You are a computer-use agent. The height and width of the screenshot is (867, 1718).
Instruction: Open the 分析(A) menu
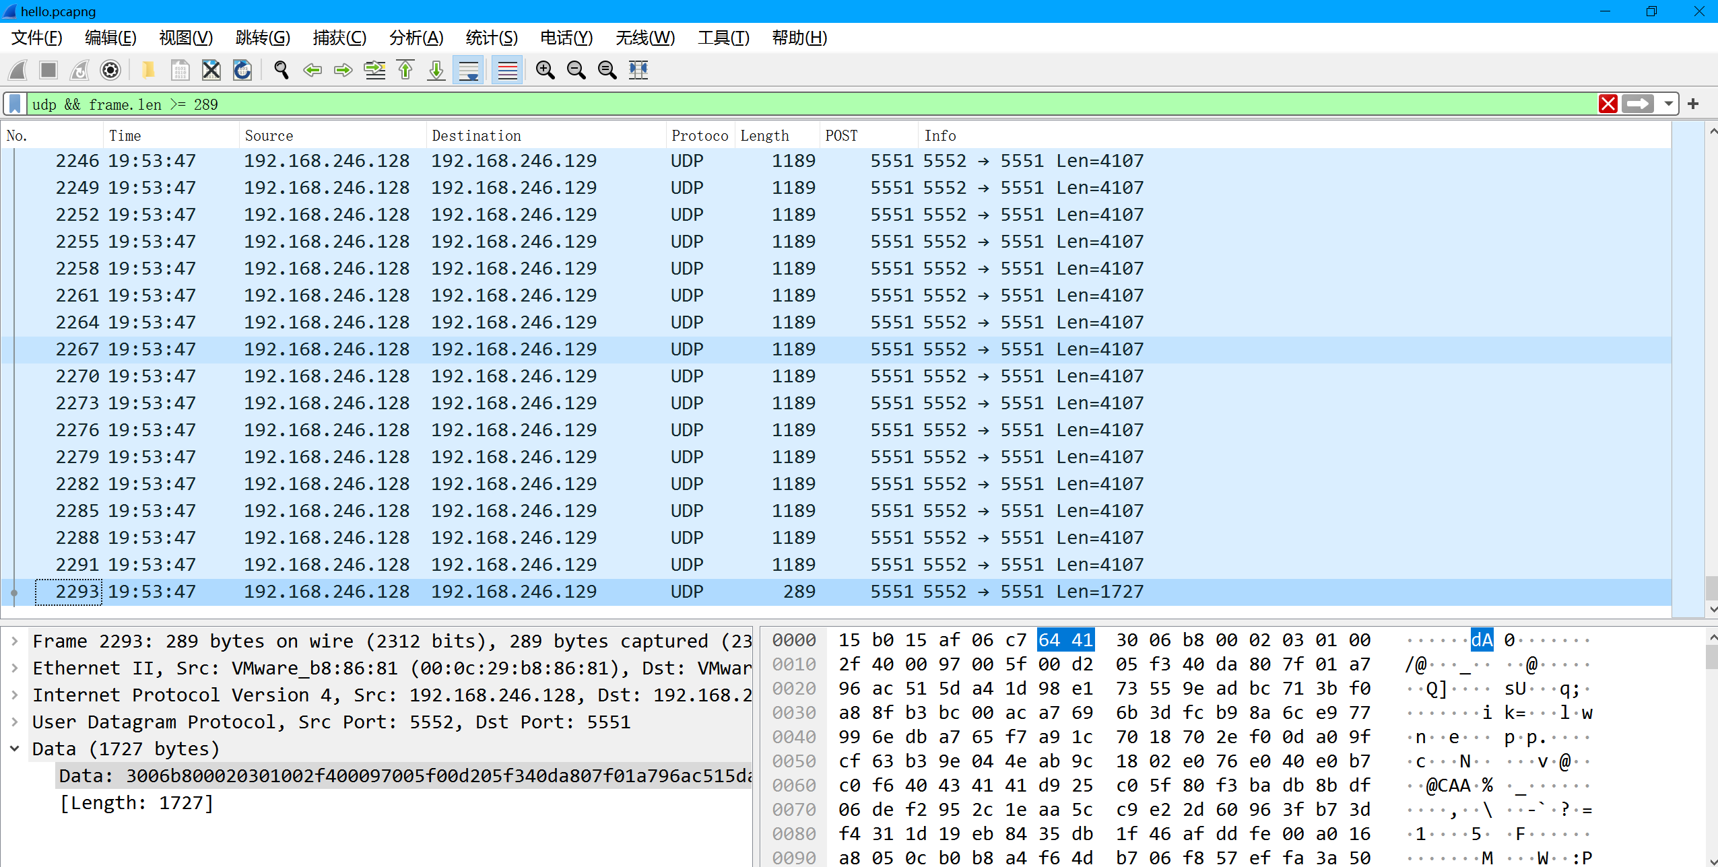pos(416,38)
